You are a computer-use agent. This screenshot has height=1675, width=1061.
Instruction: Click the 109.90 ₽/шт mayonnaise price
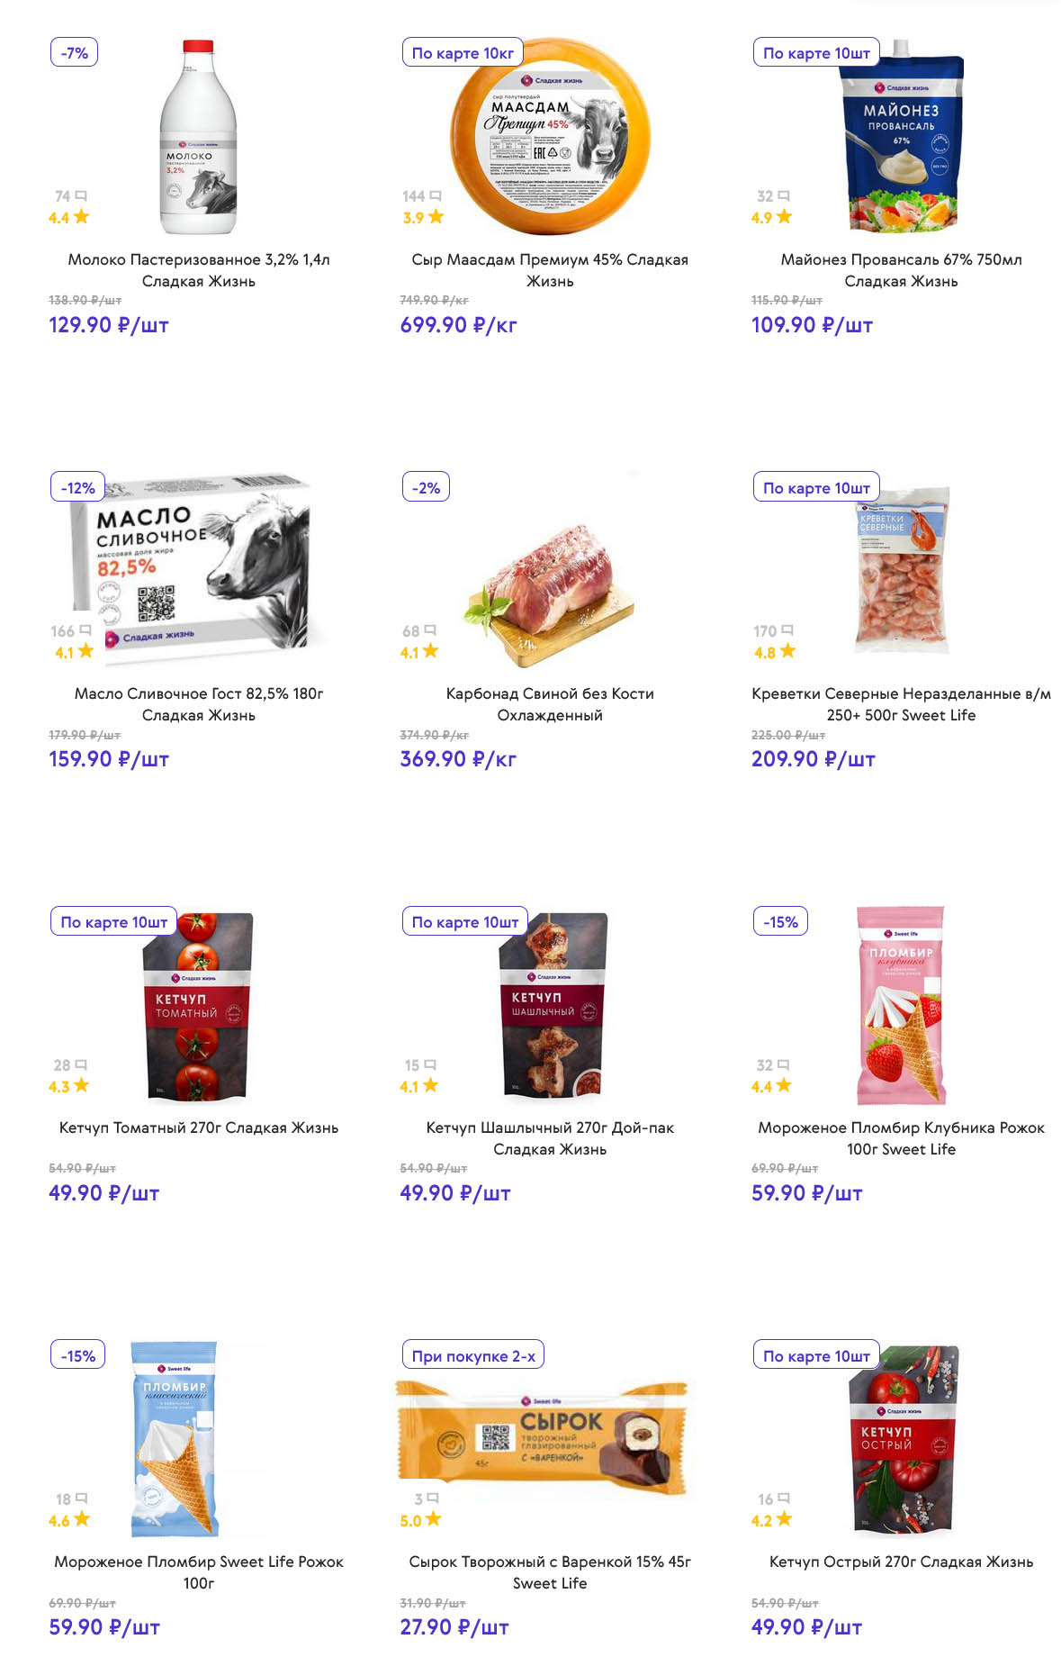click(x=812, y=325)
